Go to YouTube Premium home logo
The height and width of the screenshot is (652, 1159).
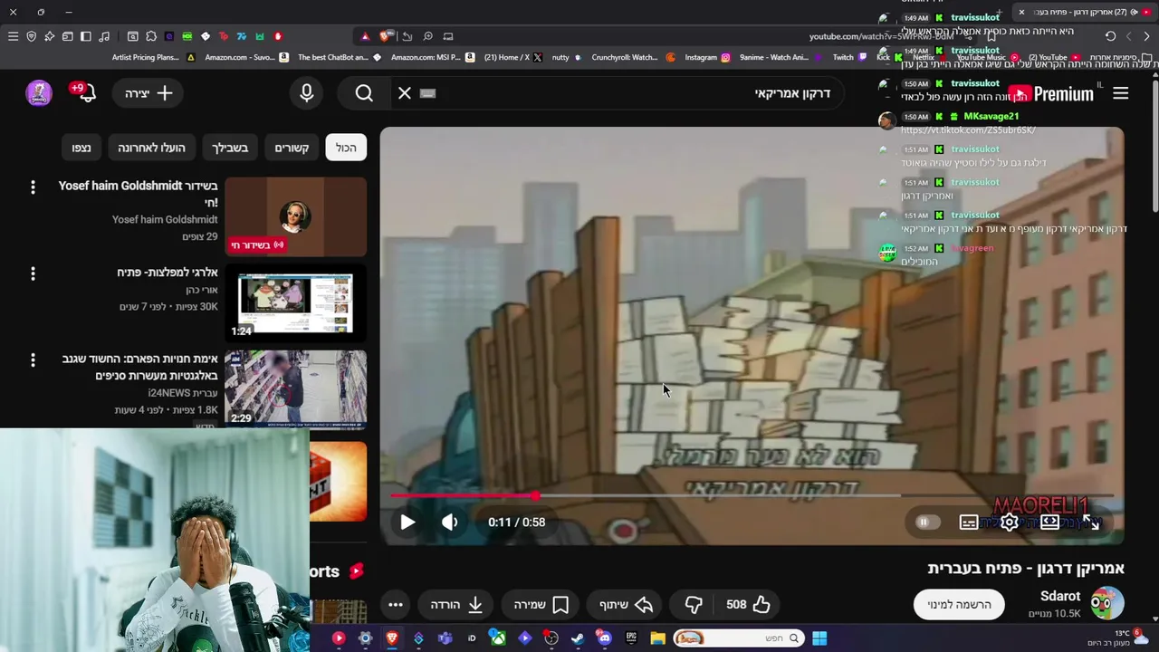(x=1050, y=94)
